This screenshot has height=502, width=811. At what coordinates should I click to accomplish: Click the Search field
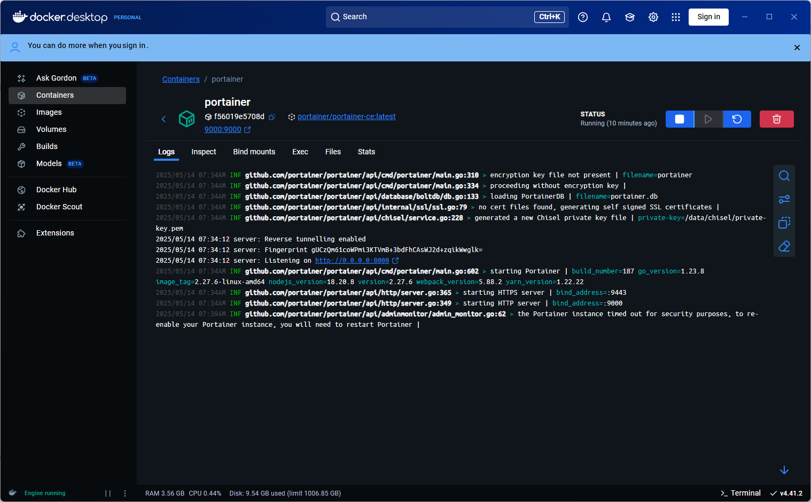point(447,17)
